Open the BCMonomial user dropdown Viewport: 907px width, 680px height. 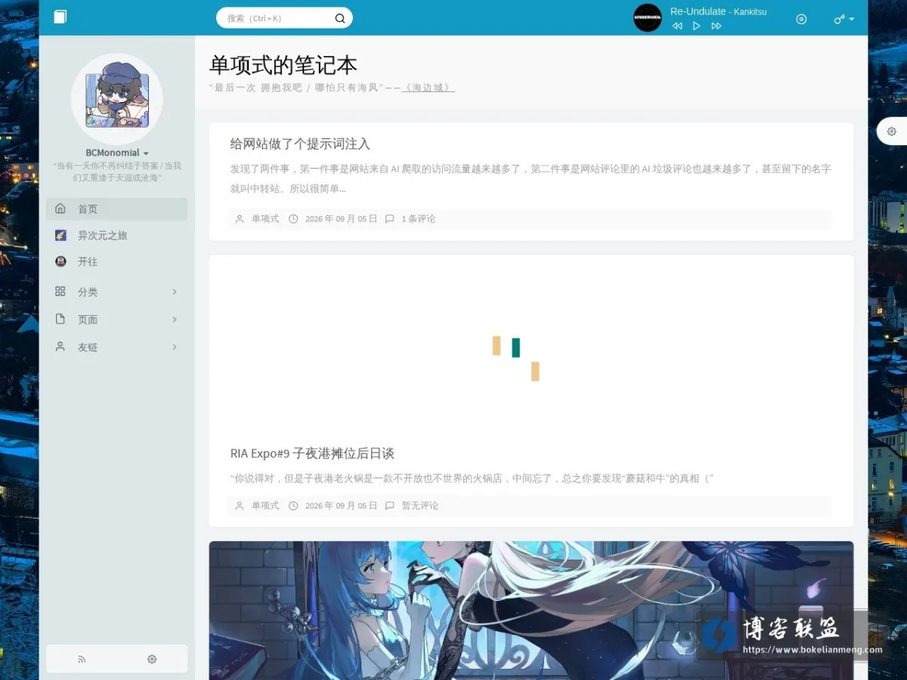pyautogui.click(x=117, y=153)
